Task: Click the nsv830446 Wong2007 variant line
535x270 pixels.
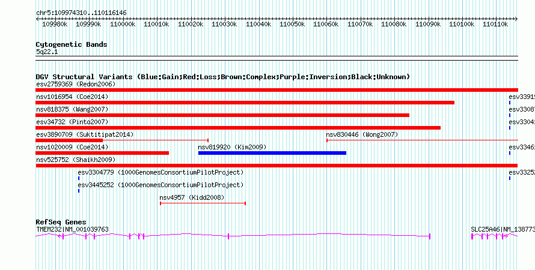Action: point(423,140)
